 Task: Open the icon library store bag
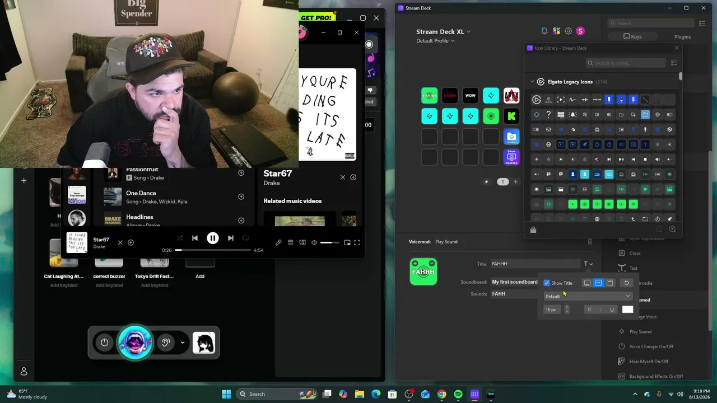533,229
